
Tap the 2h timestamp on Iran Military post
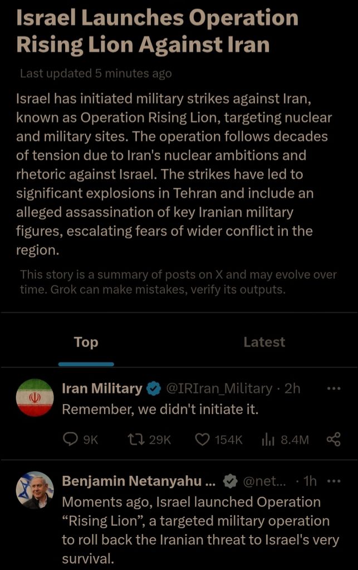[x=292, y=389]
